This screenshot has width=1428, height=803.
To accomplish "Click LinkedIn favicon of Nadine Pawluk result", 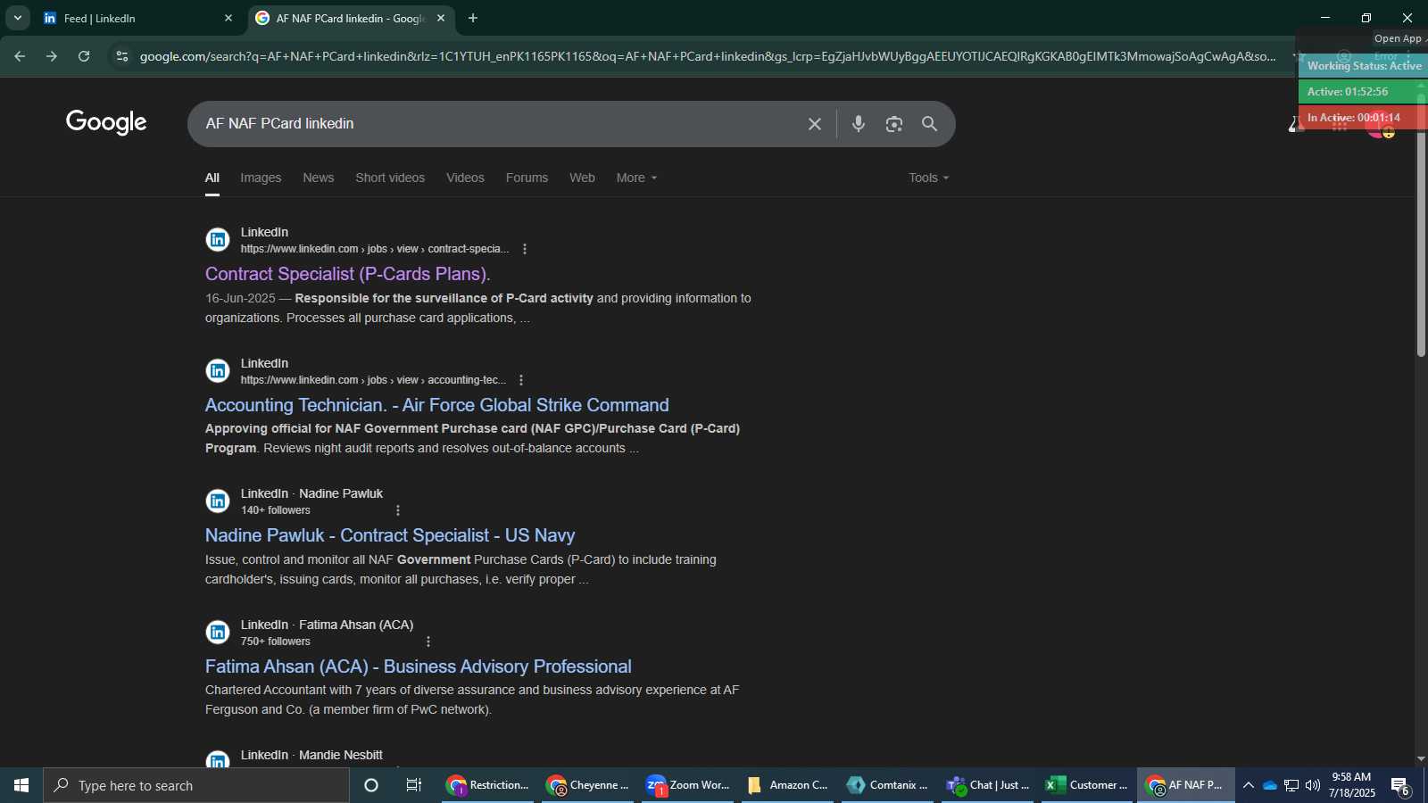I will pos(218,501).
